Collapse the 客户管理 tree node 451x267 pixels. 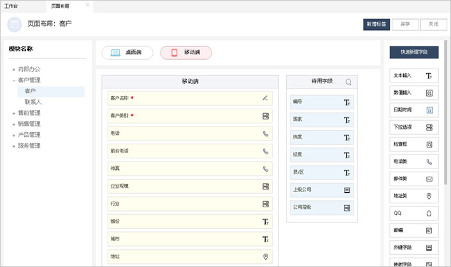(x=13, y=81)
